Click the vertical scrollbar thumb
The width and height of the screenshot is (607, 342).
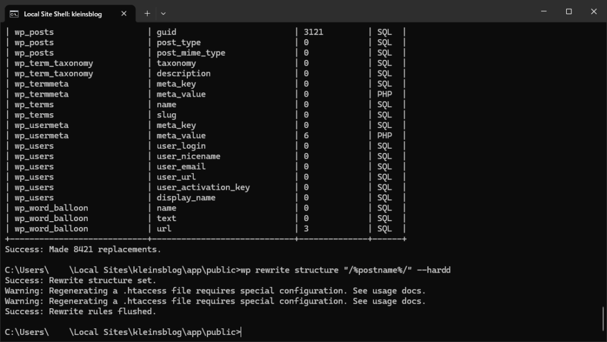[x=603, y=320]
